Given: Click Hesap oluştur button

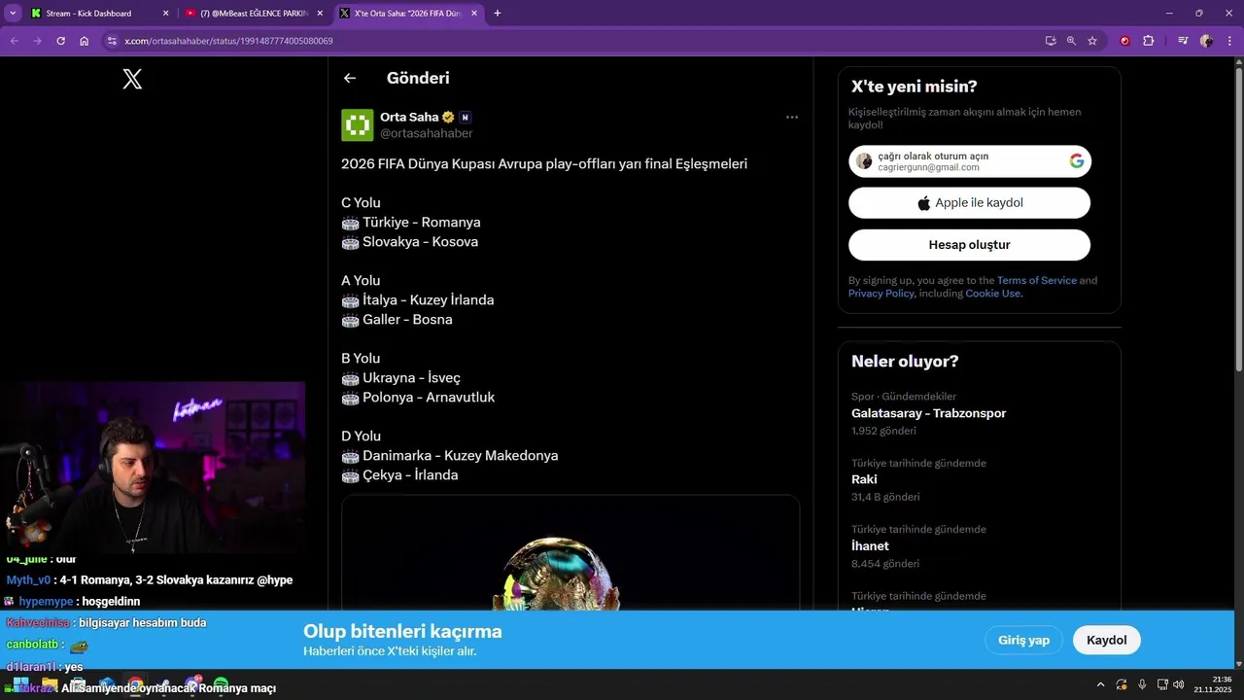Looking at the screenshot, I should tap(969, 245).
